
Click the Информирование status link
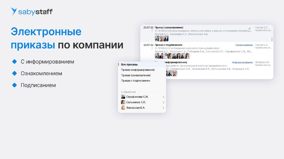(242, 62)
